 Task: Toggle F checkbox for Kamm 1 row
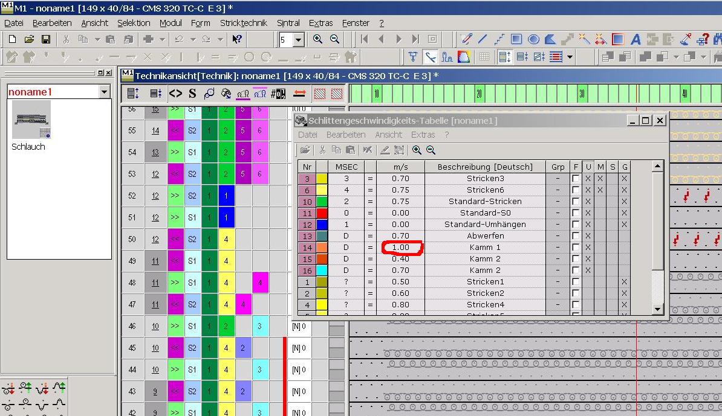tap(576, 248)
